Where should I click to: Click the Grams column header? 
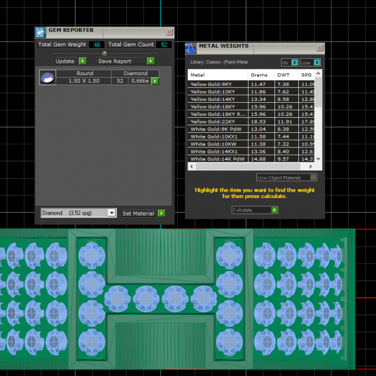[x=258, y=75]
